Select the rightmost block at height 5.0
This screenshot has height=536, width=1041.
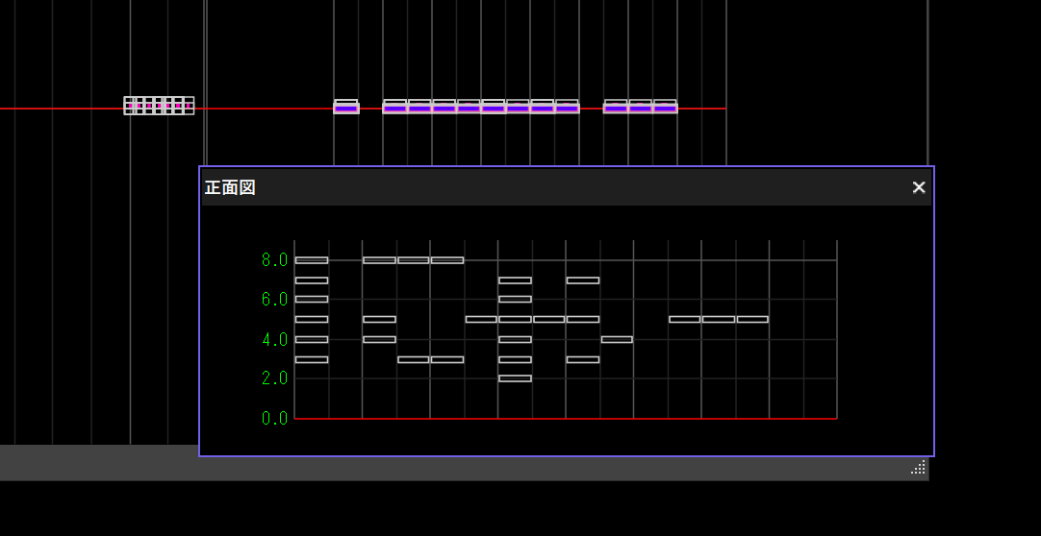752,319
